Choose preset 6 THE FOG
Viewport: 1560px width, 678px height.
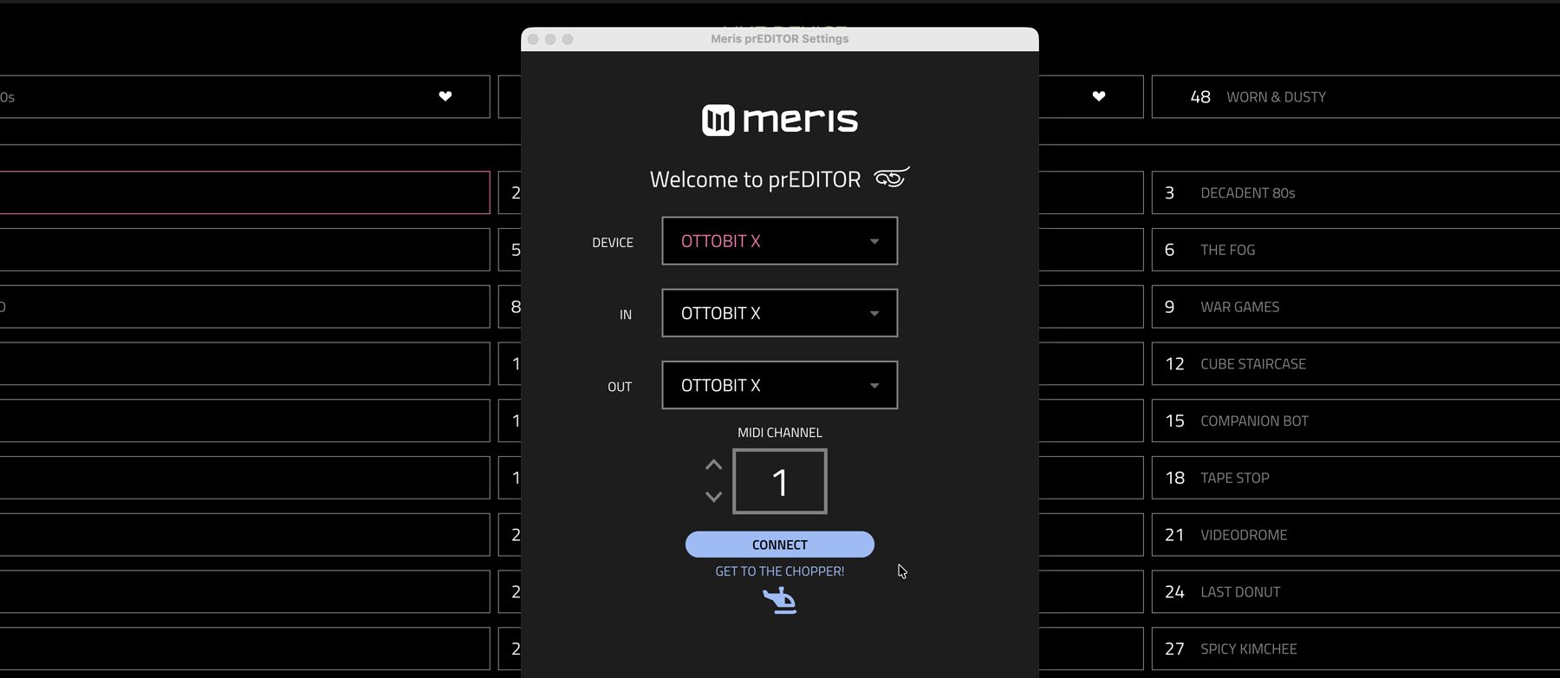pyautogui.click(x=1355, y=250)
